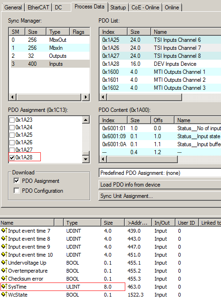Select PDO 0x1600 MTI Outputs Channel 1
Viewport: 221px width, 298px height.
160,72
